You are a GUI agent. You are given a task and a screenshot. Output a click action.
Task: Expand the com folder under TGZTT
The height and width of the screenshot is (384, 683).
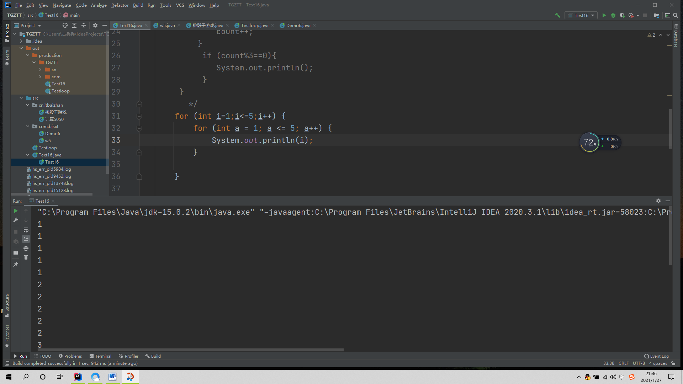[40, 76]
